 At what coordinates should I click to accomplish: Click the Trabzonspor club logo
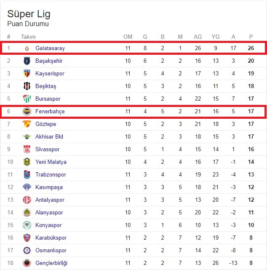pos(27,174)
